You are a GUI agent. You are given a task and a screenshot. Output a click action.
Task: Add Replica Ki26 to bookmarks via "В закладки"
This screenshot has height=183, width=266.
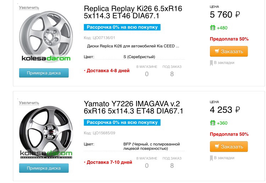[x=224, y=63]
